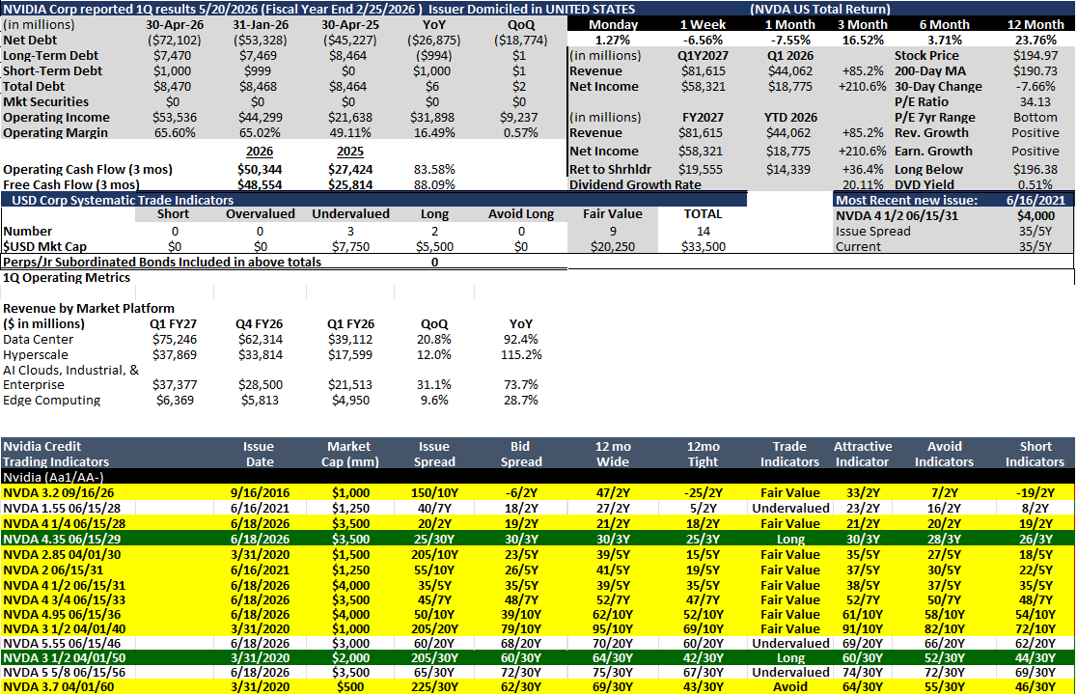
Task: Select the NVDA 3.7 04/01/60 Avoid indicator
Action: [x=789, y=686]
